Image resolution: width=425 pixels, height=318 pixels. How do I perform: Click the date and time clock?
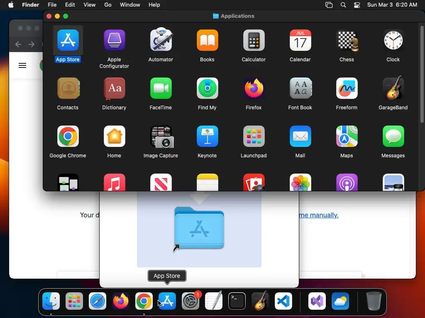(392, 5)
